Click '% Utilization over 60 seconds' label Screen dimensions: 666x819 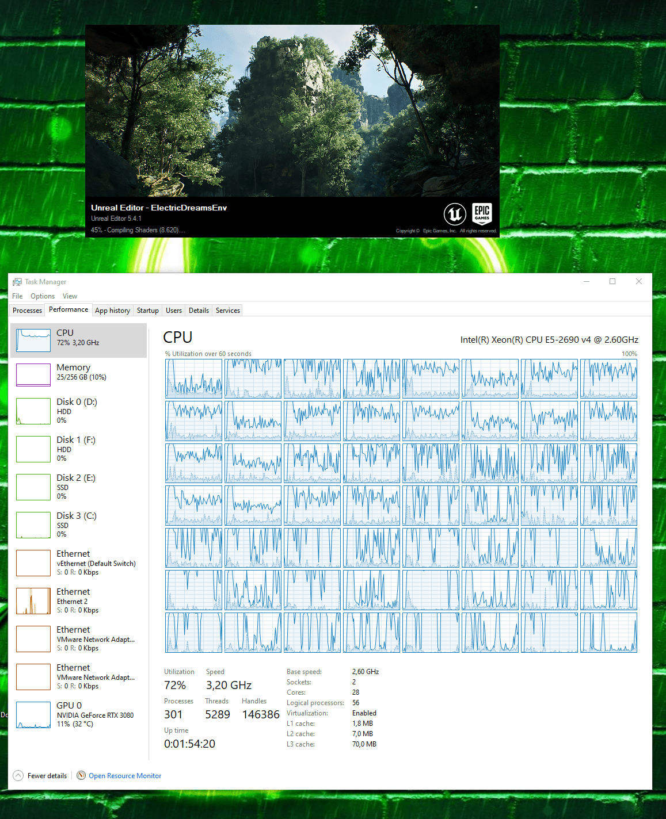tap(208, 354)
